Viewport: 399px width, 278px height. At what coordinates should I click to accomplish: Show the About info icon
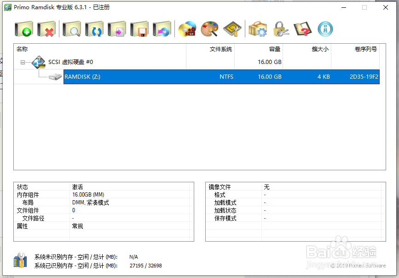325,29
